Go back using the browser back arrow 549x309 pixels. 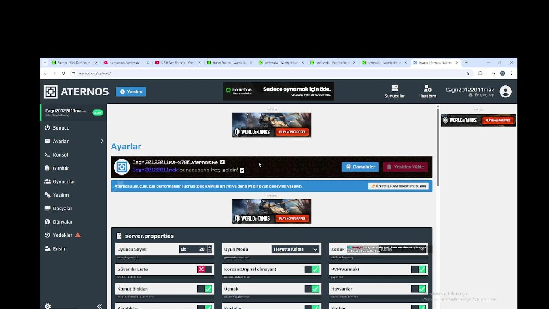[45, 73]
